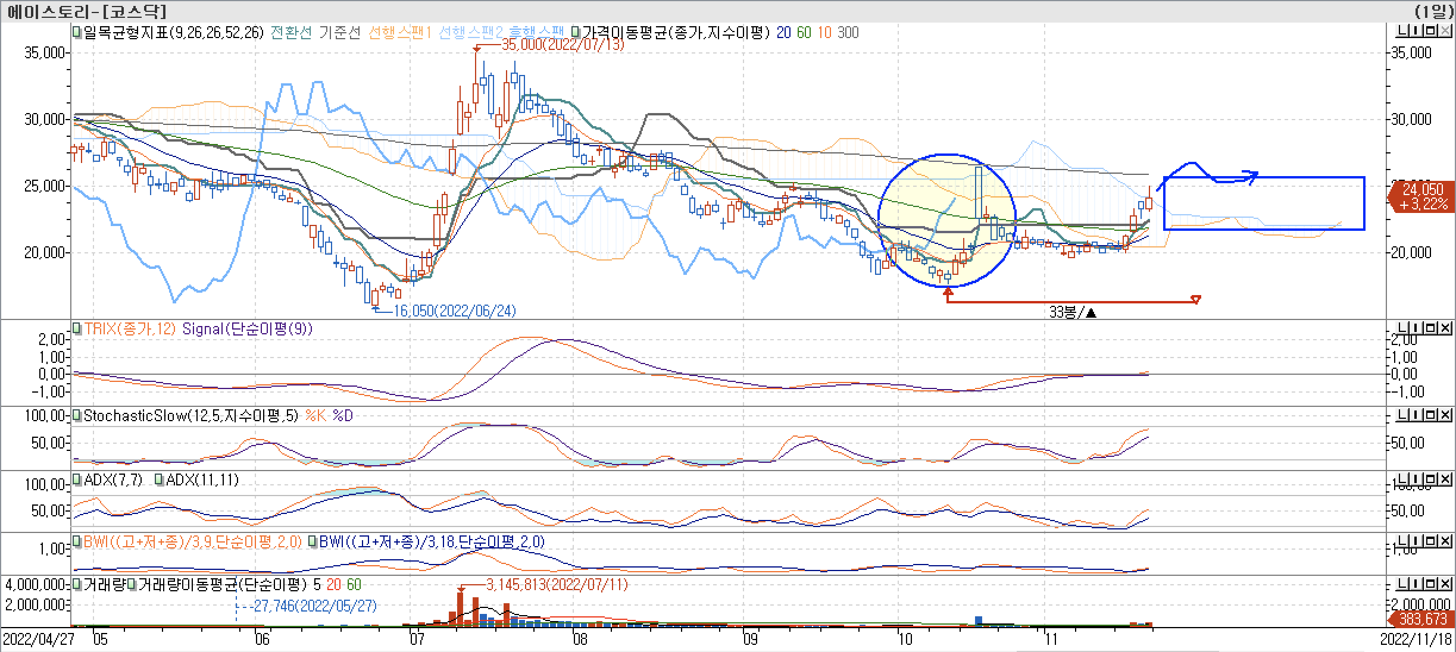Toggle the 일목균형지표 indicator checkbox

coord(77,32)
